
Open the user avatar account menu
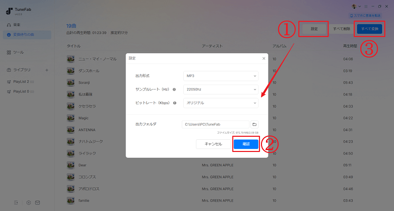tap(356, 6)
